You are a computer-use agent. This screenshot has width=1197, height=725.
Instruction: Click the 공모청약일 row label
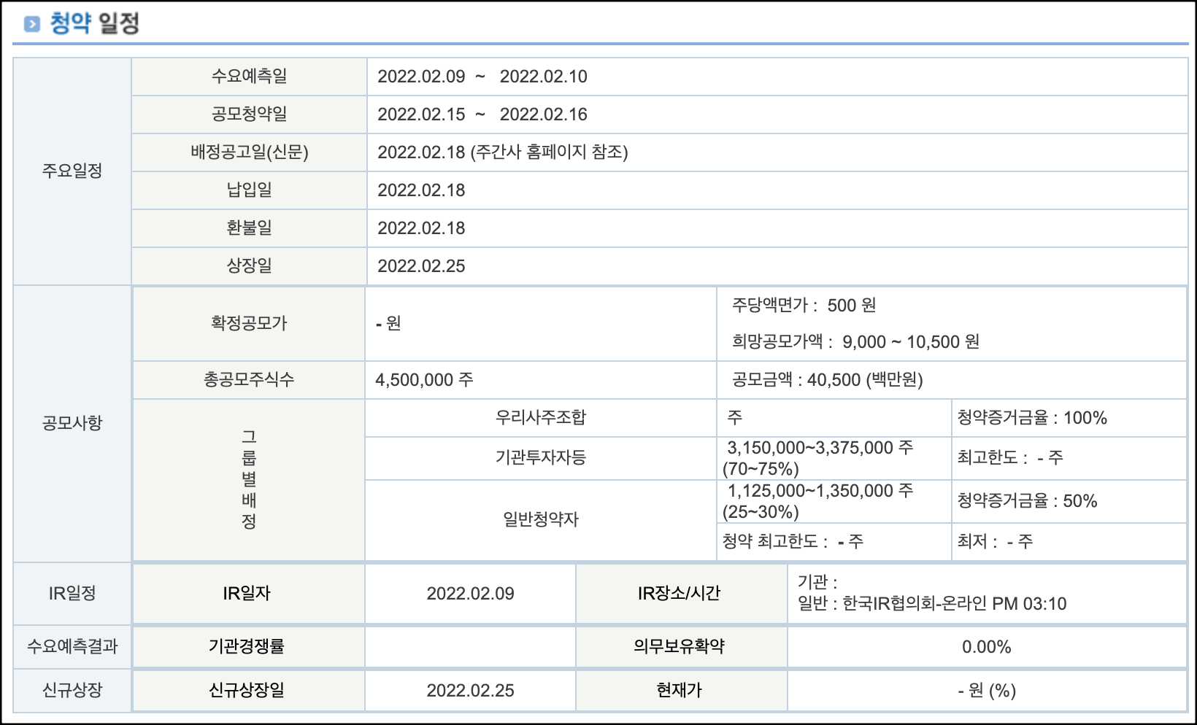(249, 114)
